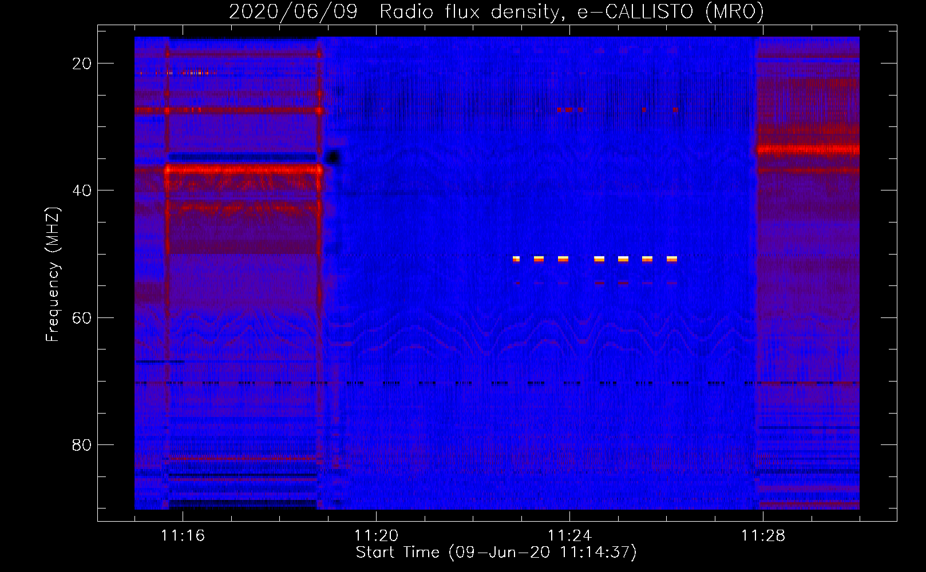
Task: Click the dark absorption spot near 35 MHz
Action: click(x=333, y=157)
